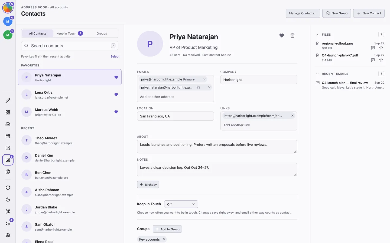Screen dimensions: 390x243
Task: Delete Priya Natarajan with the trash icon
Action: tap(292, 35)
